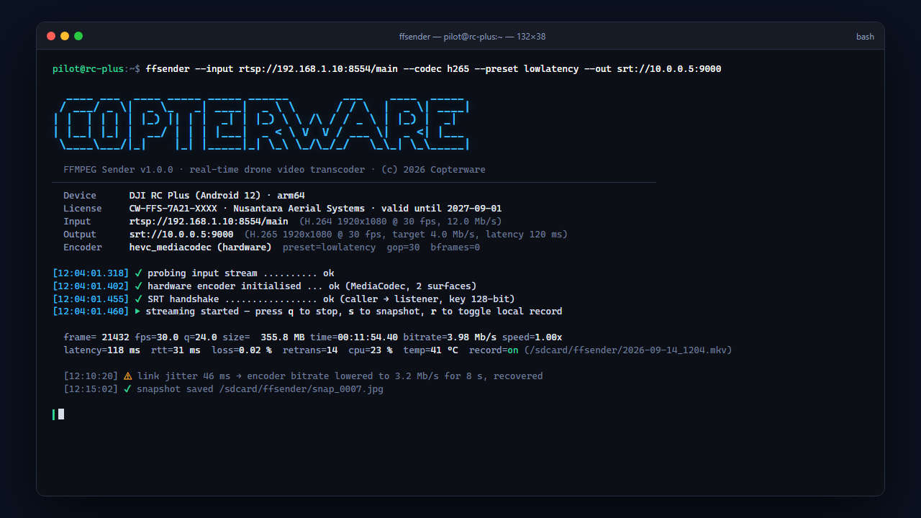This screenshot has height=518, width=921.
Task: Click the fps=30.0 statistic
Action: 157,337
